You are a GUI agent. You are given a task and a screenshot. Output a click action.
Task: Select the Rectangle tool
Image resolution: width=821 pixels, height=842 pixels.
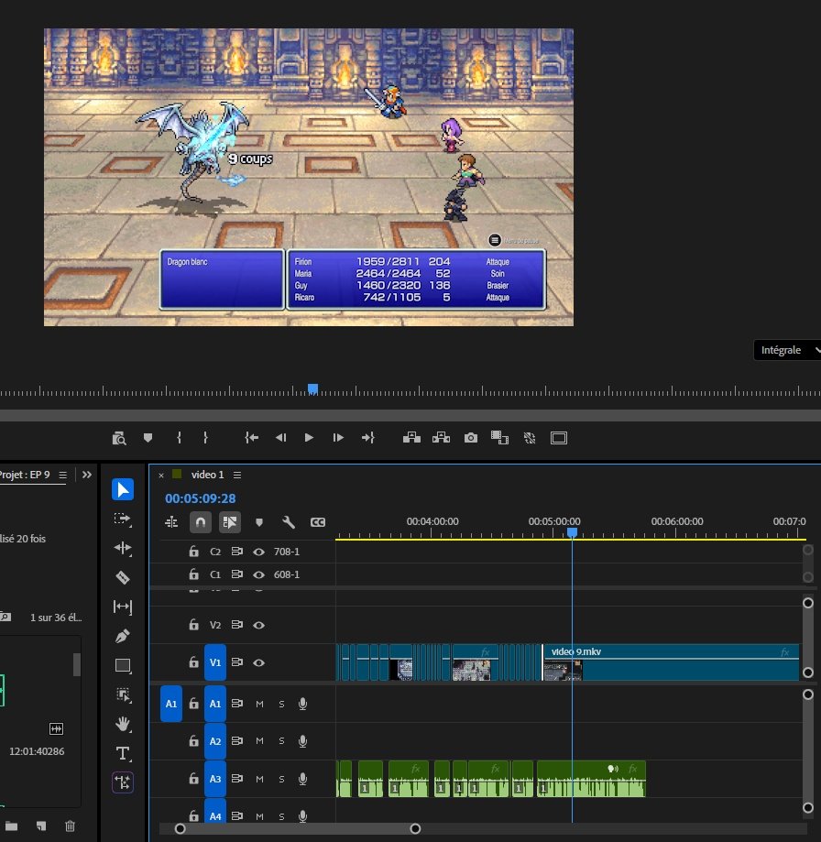(123, 666)
